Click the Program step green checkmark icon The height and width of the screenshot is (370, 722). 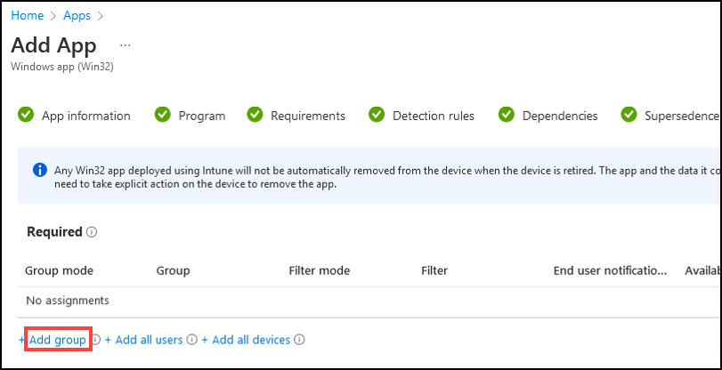coord(163,115)
